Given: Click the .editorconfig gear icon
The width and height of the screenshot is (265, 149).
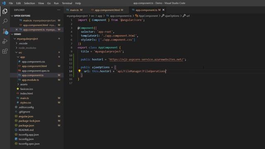Looking at the screenshot, I should coord(16,107).
